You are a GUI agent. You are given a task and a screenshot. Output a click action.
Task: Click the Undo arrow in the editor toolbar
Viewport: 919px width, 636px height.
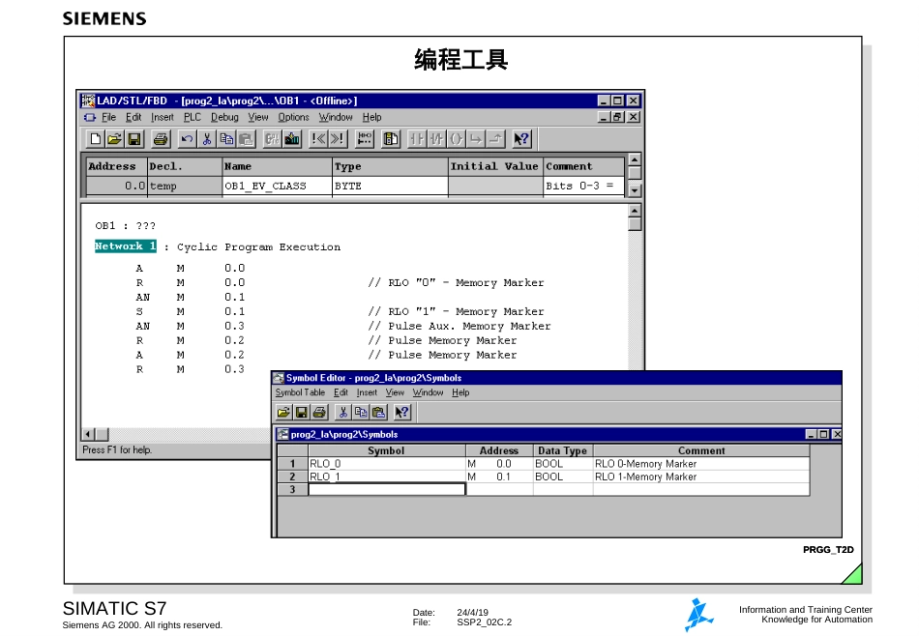[187, 139]
